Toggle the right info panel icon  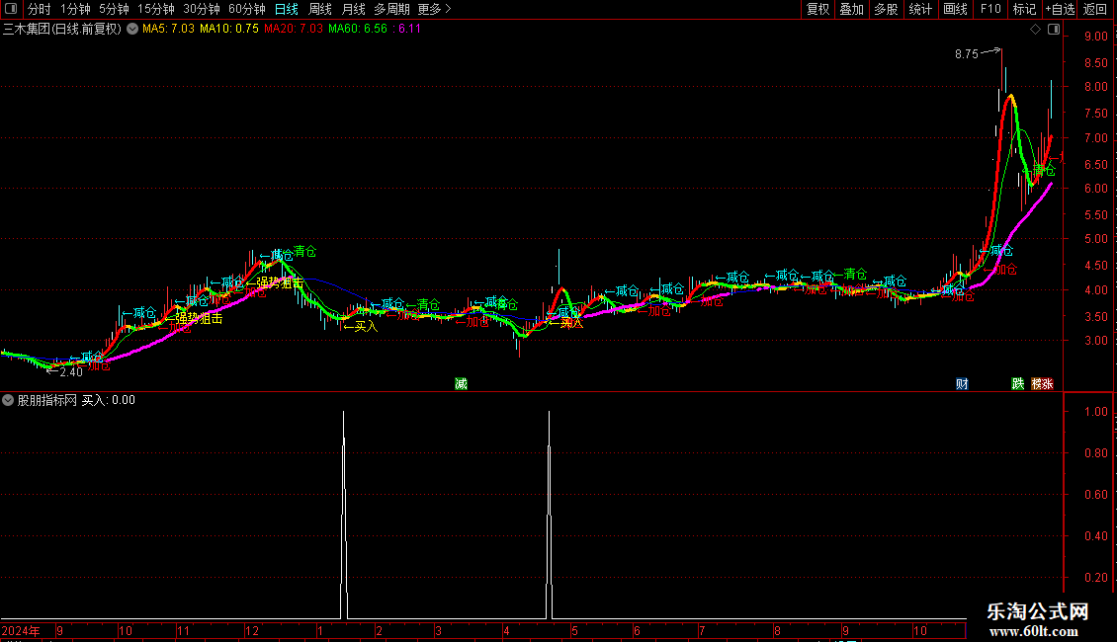[1054, 30]
